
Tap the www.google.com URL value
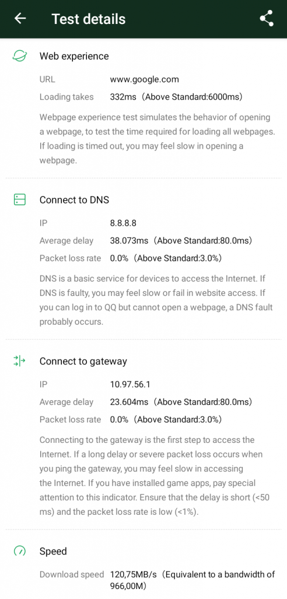(x=145, y=80)
